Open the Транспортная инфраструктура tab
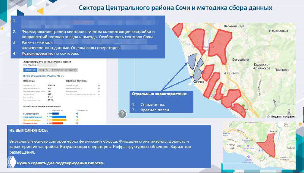 64,70
